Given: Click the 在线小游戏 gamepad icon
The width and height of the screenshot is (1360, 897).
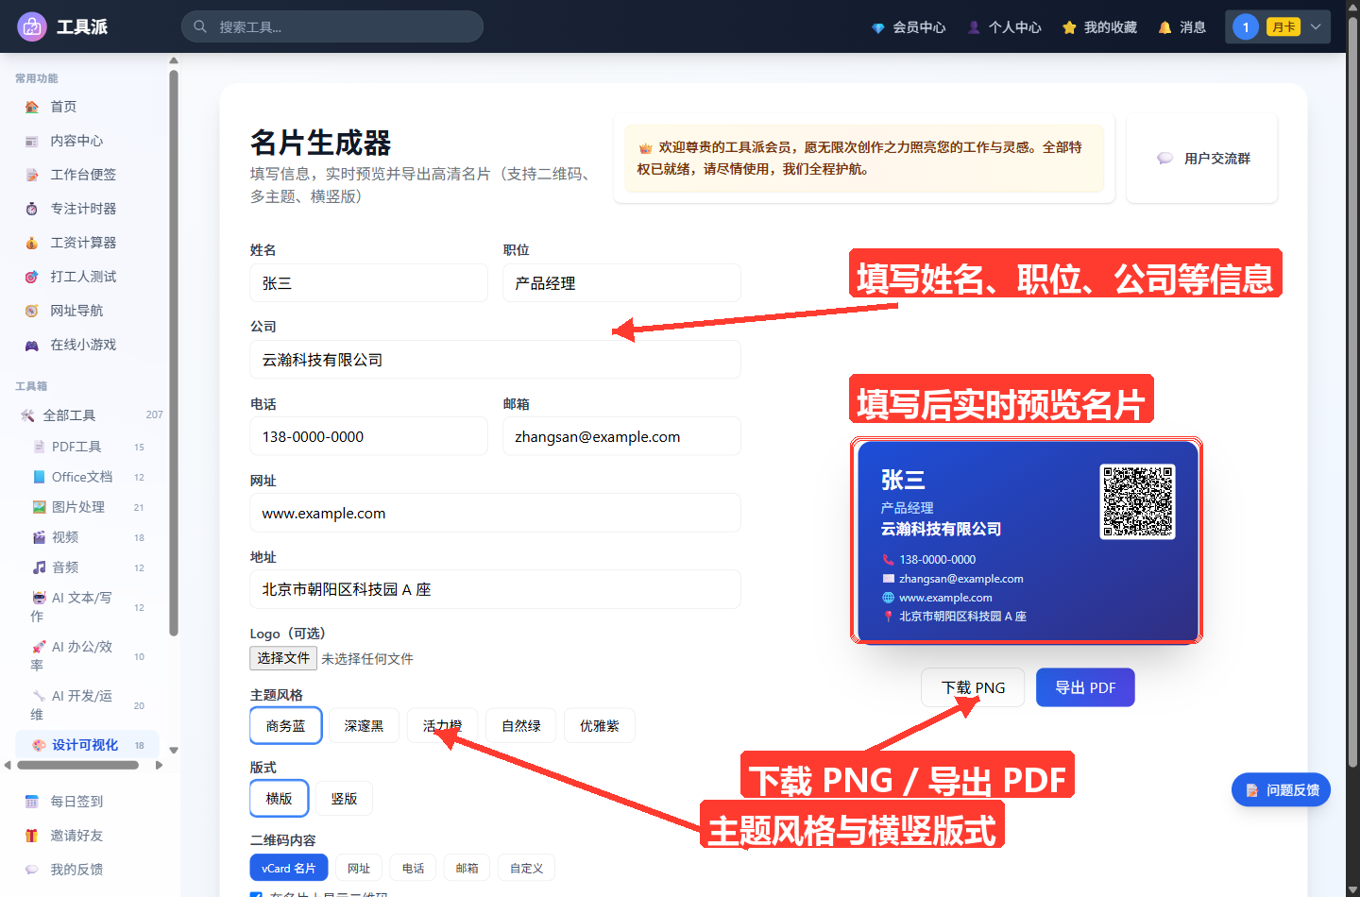Looking at the screenshot, I should [x=32, y=345].
